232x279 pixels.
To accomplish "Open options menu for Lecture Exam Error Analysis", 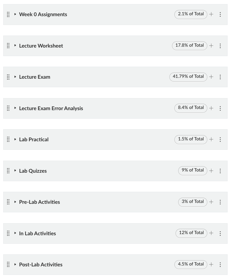I will coord(220,108).
